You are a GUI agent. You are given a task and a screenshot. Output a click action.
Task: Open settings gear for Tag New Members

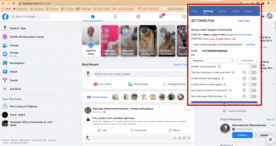click(244, 73)
